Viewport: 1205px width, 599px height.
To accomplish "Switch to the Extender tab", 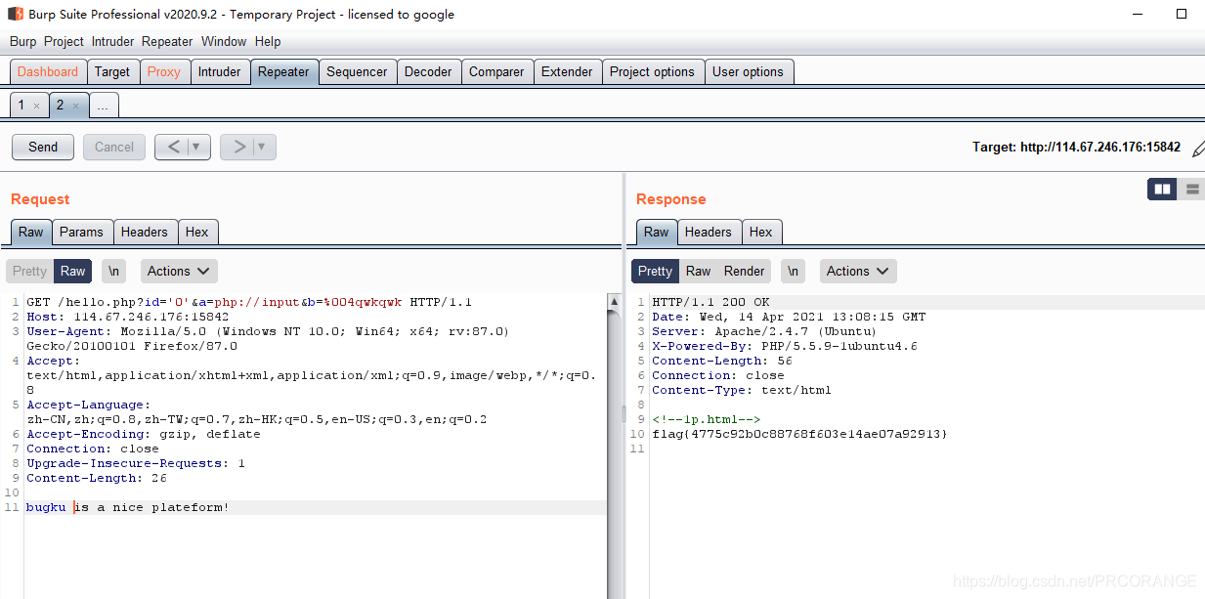I will pyautogui.click(x=567, y=71).
